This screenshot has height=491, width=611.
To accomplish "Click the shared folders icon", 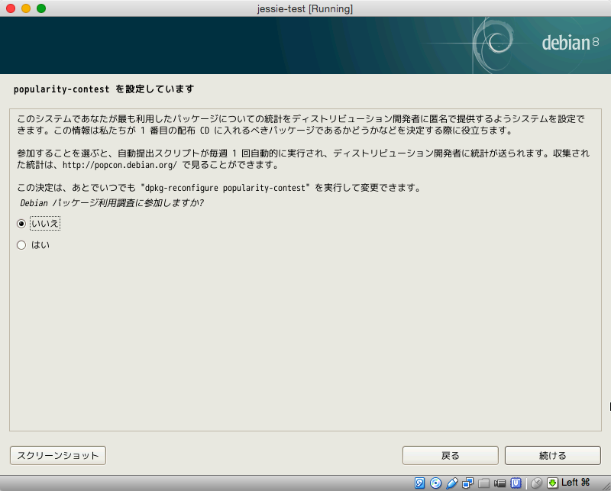I will click(483, 483).
